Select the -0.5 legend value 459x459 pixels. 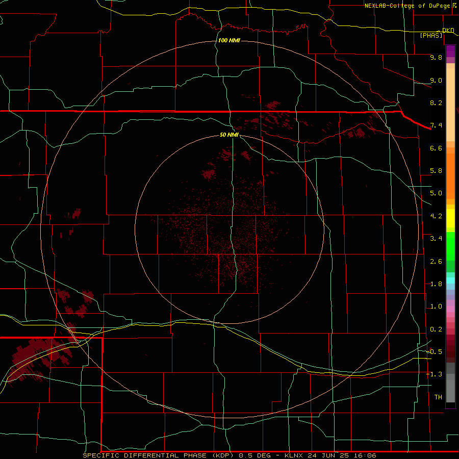pos(435,352)
